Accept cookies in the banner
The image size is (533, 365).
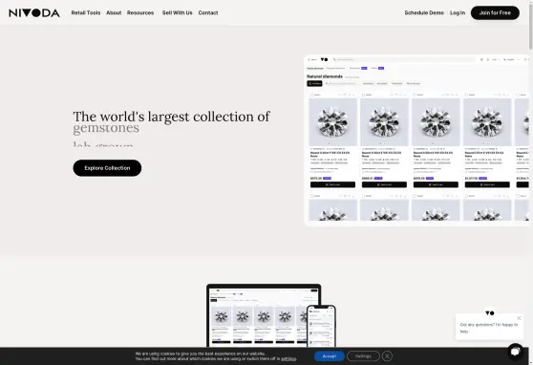[329, 356]
